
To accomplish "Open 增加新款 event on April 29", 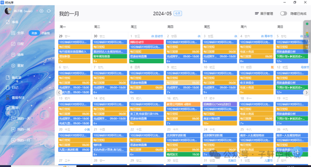I will click(74, 56).
